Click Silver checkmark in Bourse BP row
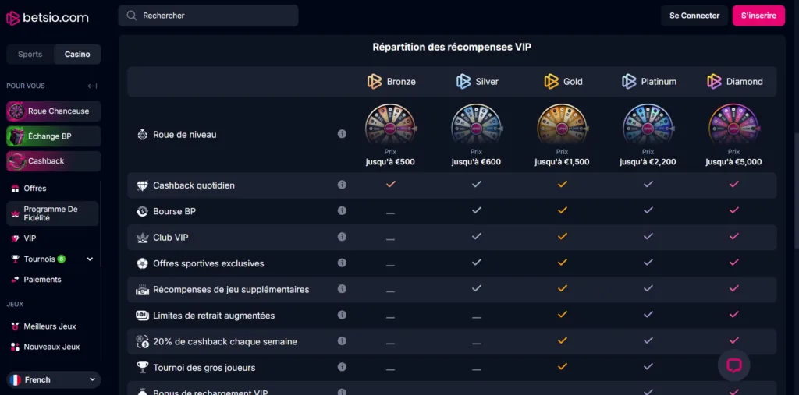The height and width of the screenshot is (395, 799). (x=476, y=210)
